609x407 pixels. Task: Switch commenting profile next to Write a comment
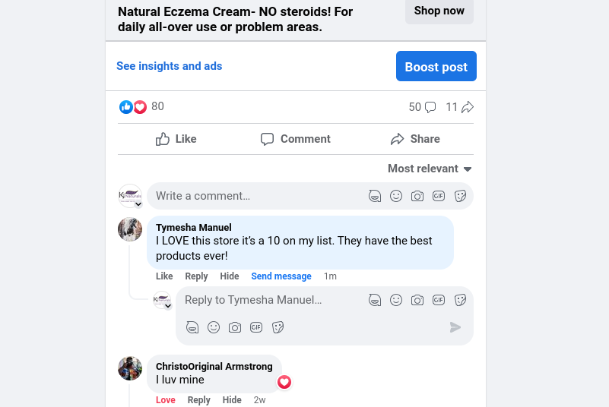click(x=138, y=204)
